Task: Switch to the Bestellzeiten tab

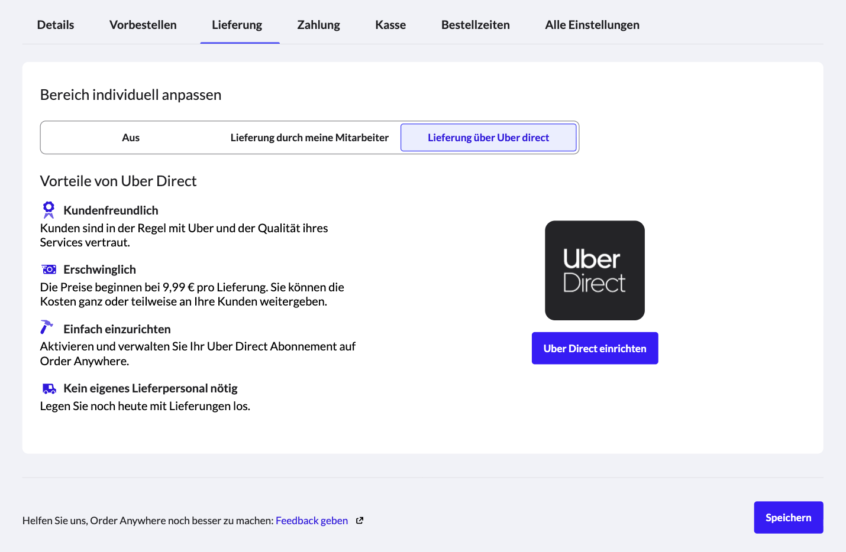Action: tap(476, 25)
